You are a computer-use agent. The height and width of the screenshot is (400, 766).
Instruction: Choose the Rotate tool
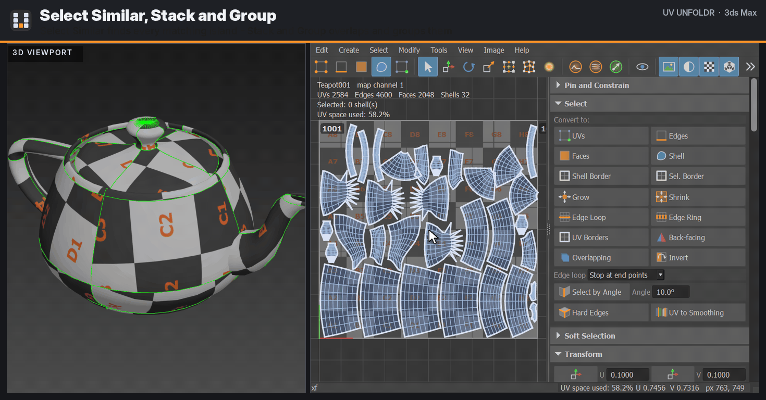point(468,67)
